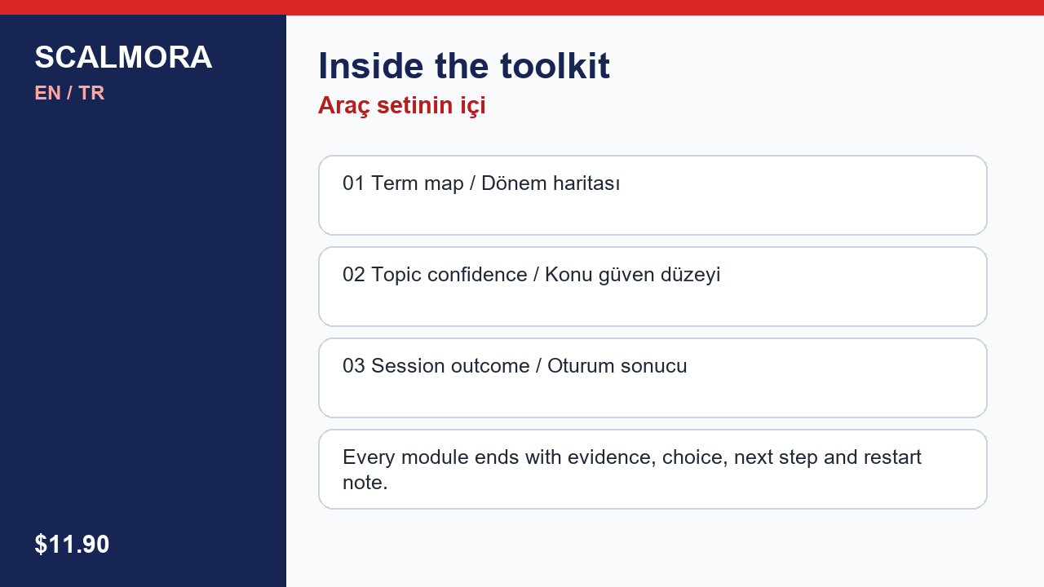Select the Inside the toolkit heading

tap(464, 66)
